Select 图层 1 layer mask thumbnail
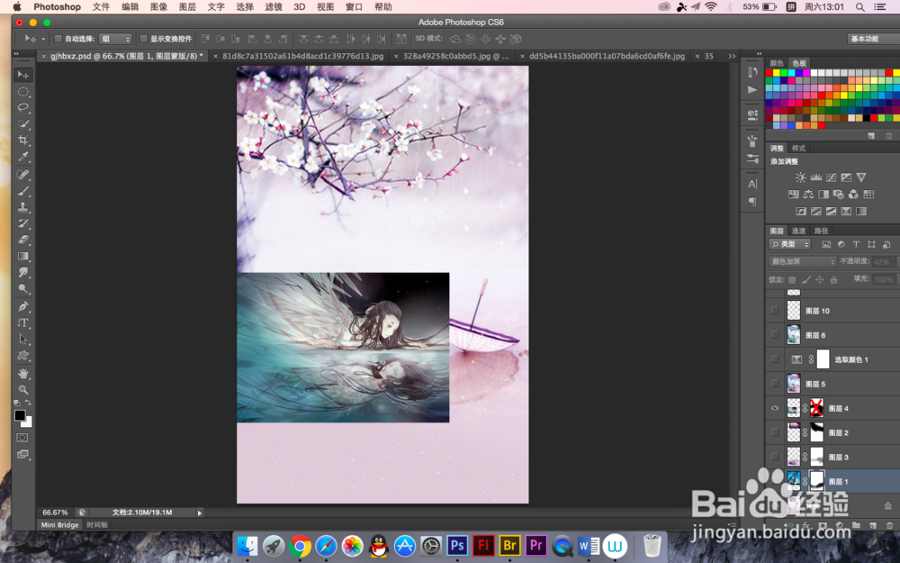This screenshot has height=563, width=900. 816,481
